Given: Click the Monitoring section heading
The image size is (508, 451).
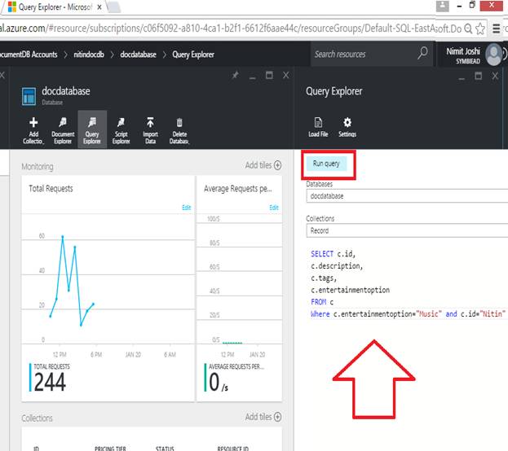Looking at the screenshot, I should 38,167.
